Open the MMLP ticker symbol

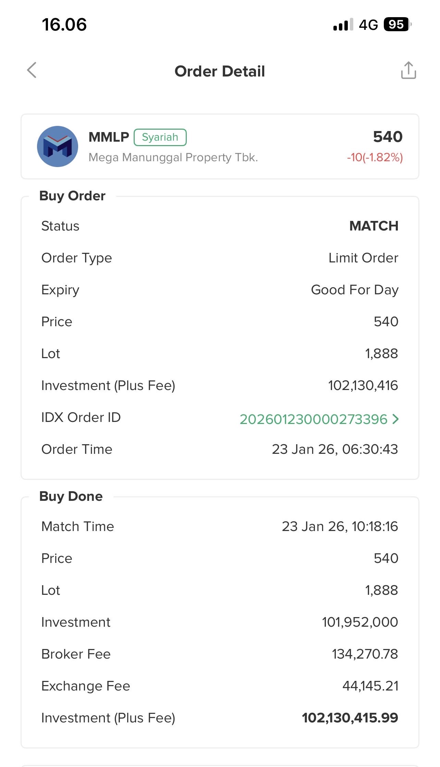coord(109,137)
